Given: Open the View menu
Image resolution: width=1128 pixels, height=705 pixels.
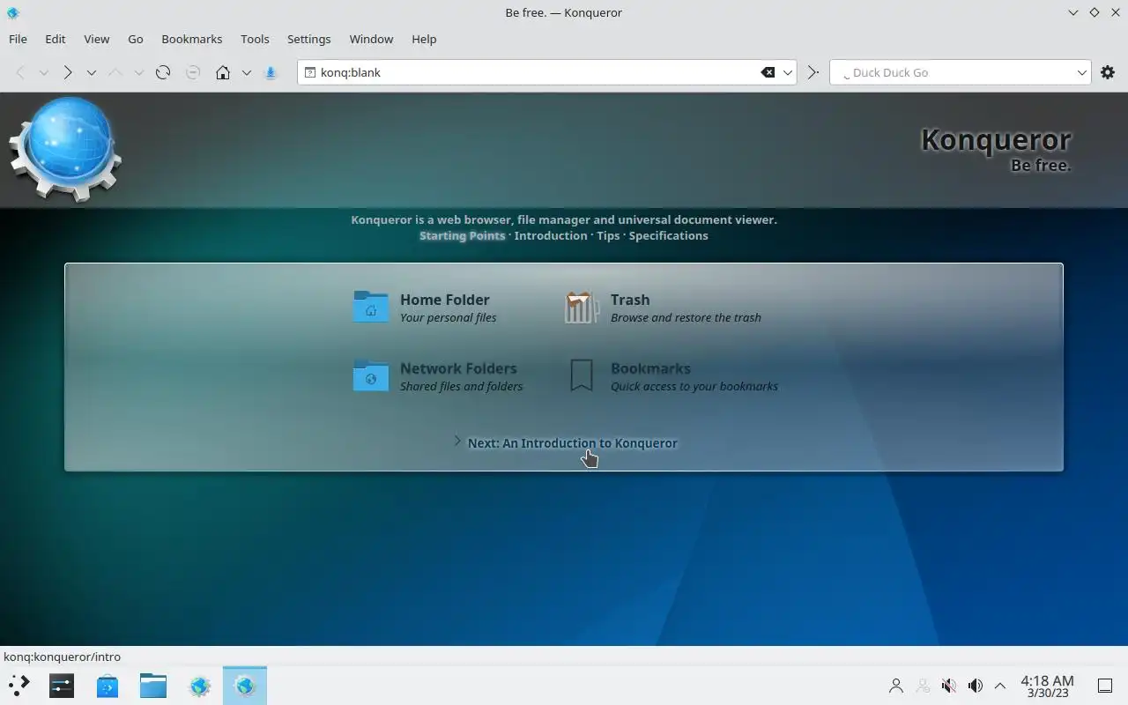Looking at the screenshot, I should tap(97, 39).
